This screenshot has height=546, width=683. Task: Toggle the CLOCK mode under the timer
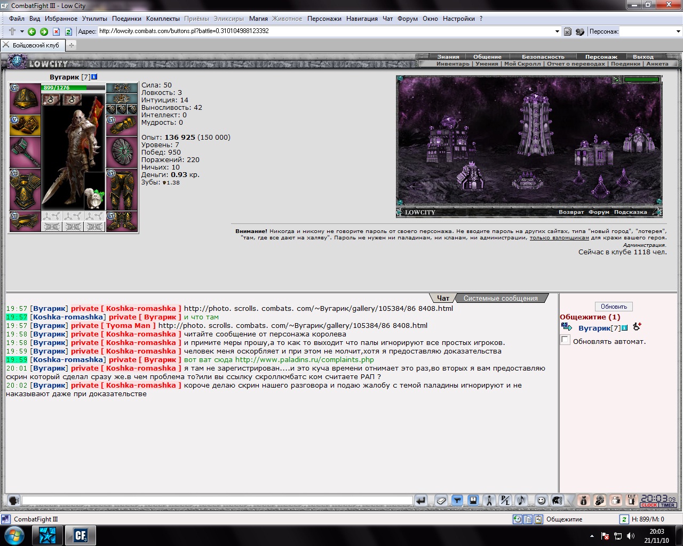pos(649,505)
